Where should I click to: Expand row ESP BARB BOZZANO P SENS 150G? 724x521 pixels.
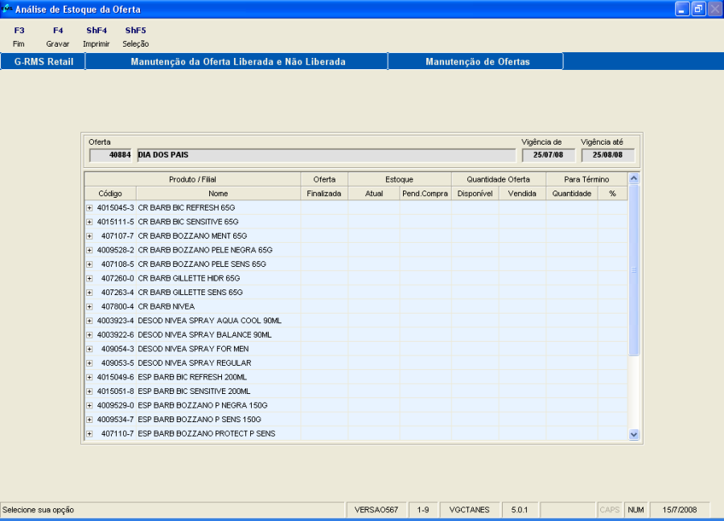(x=89, y=420)
